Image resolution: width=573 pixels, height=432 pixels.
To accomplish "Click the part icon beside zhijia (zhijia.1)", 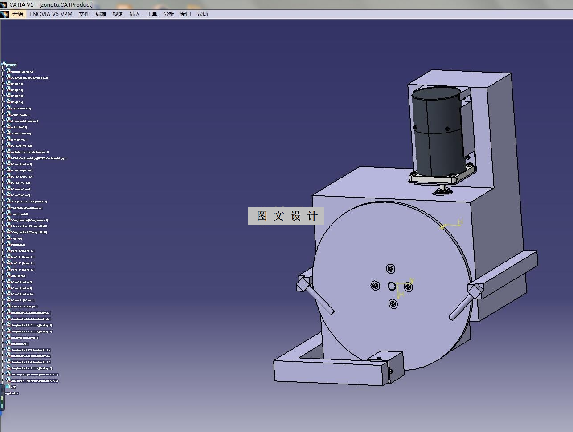I will tap(8, 245).
